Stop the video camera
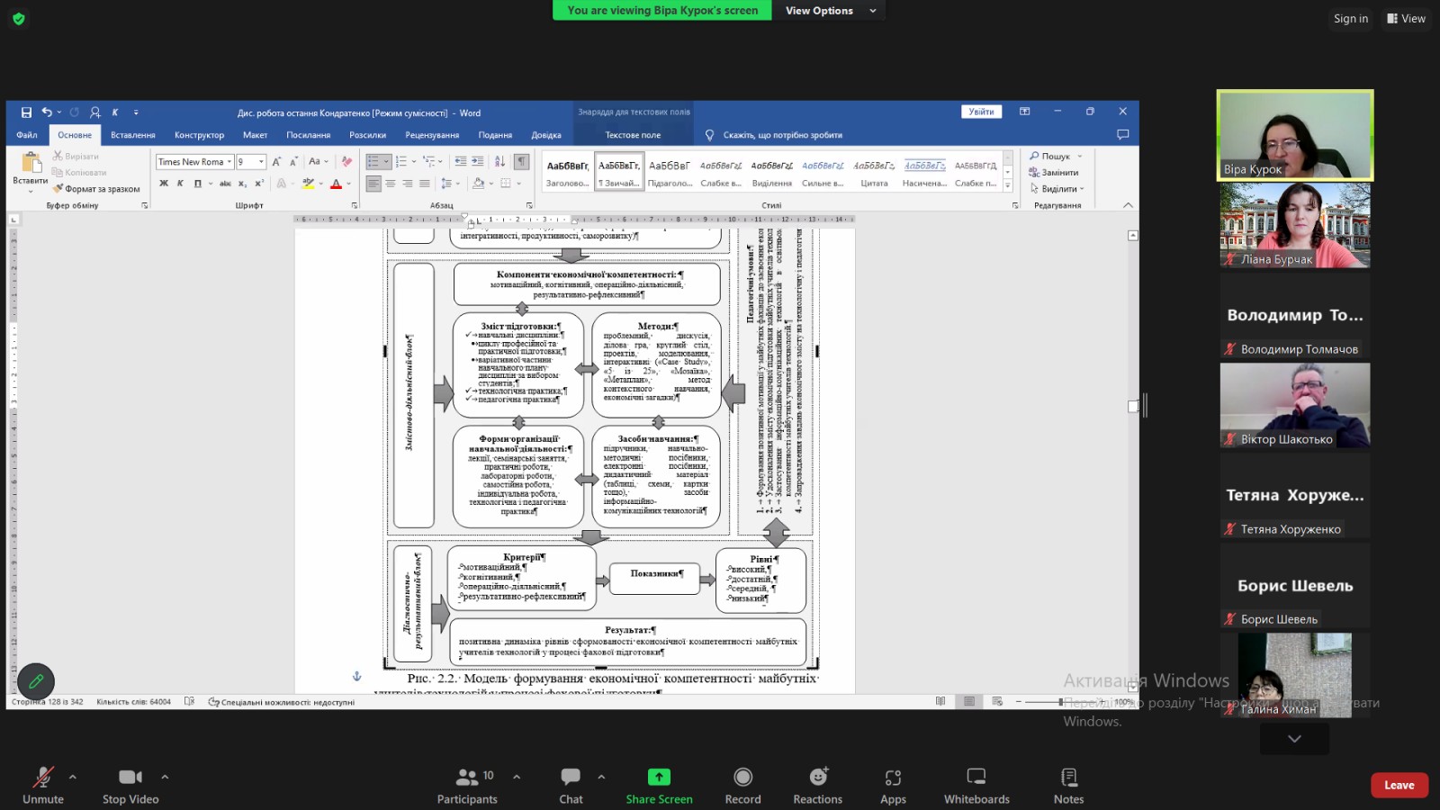 point(130,778)
